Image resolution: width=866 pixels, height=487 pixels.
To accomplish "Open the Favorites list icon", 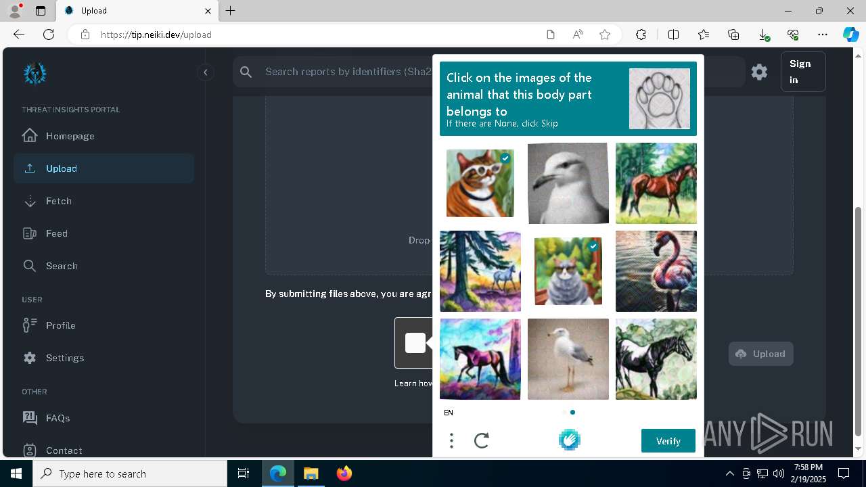I will 704,34.
